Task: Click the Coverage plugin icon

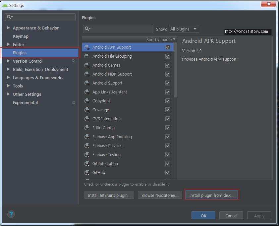Action: click(87, 110)
